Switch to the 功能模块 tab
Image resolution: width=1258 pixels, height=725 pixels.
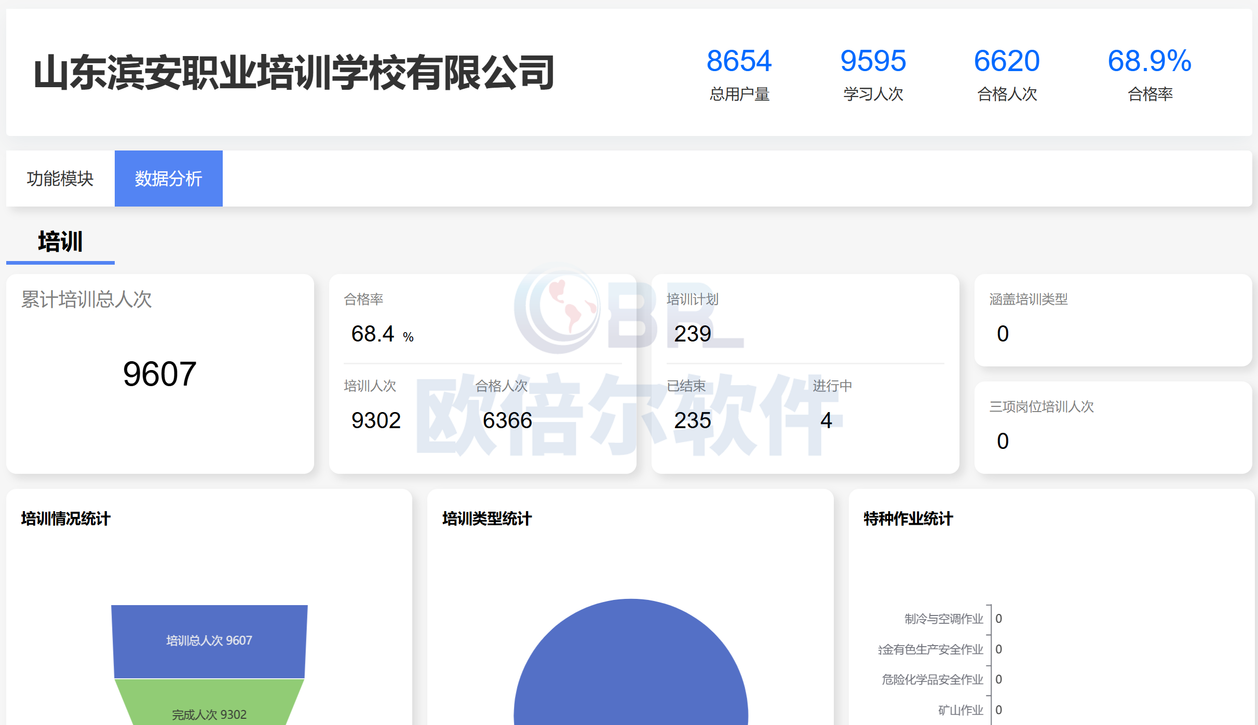(60, 179)
